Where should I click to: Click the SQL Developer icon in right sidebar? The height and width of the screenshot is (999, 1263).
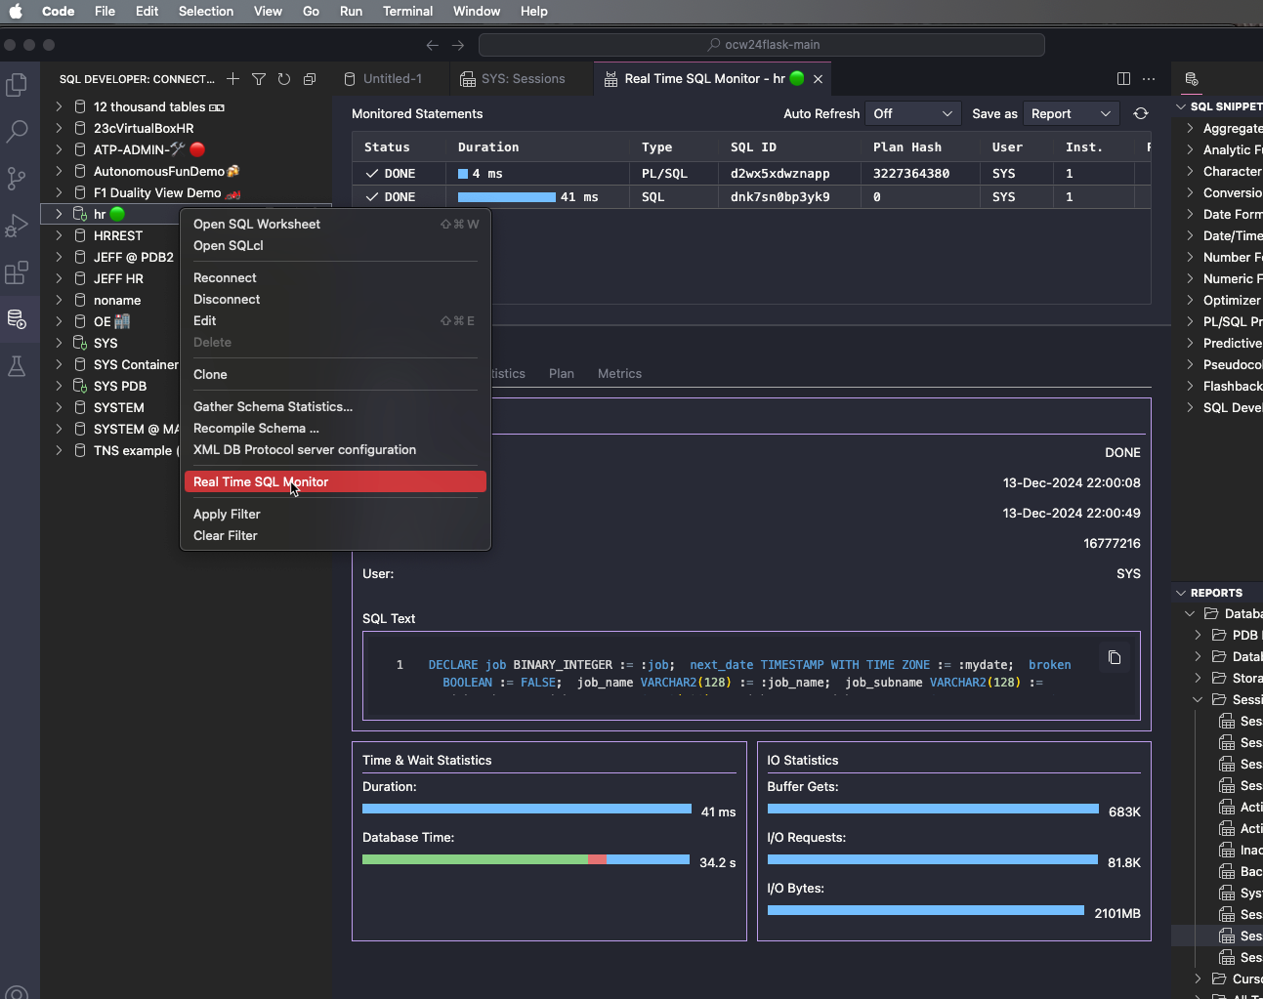click(1192, 79)
